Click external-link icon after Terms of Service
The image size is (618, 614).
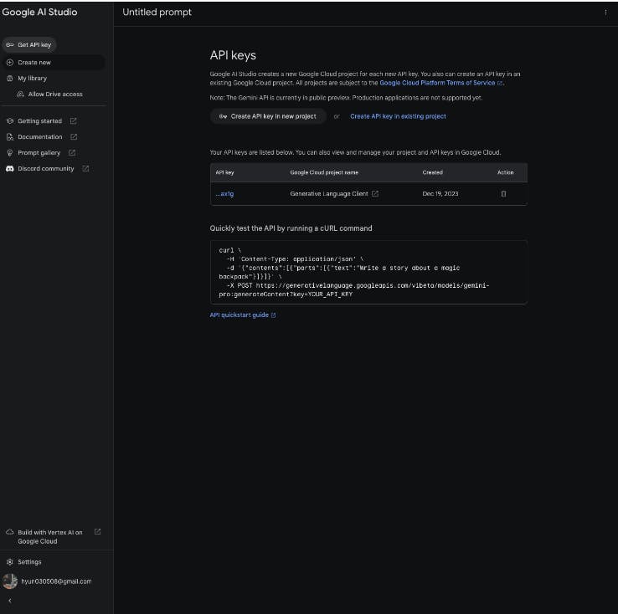[x=500, y=83]
